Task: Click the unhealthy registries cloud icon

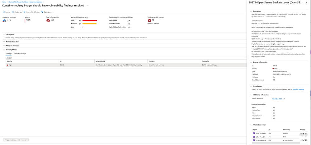Action: (5, 20)
